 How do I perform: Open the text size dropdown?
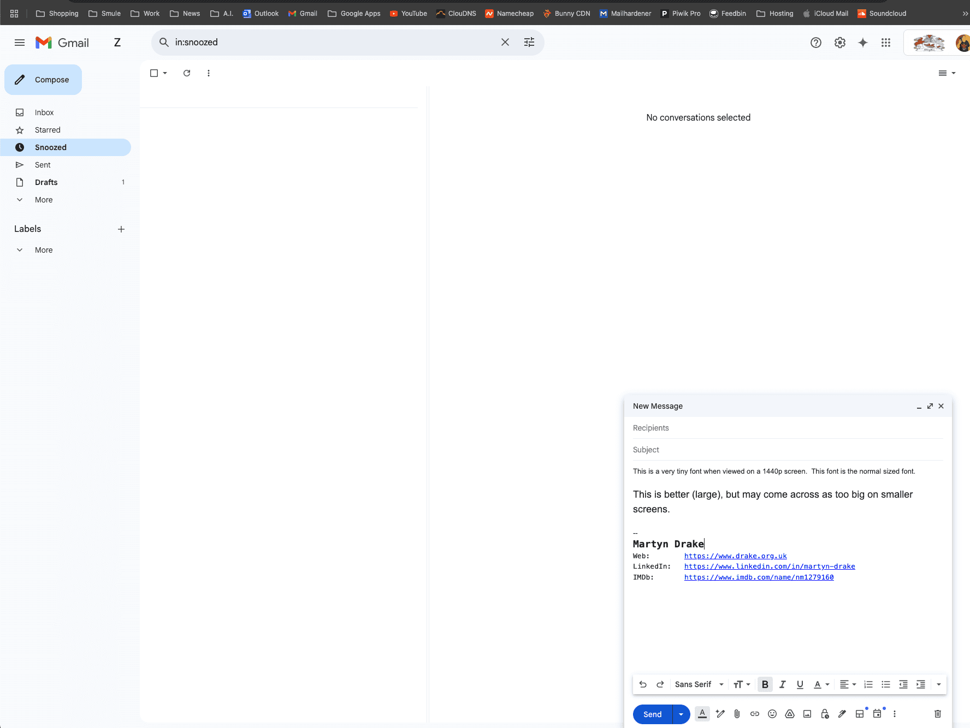(x=742, y=684)
